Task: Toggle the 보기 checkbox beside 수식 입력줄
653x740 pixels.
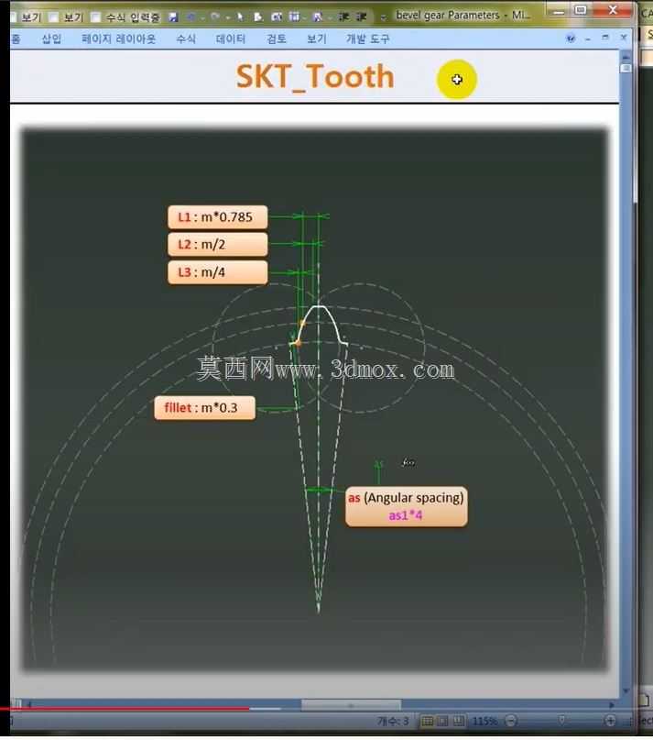Action: pyautogui.click(x=54, y=17)
